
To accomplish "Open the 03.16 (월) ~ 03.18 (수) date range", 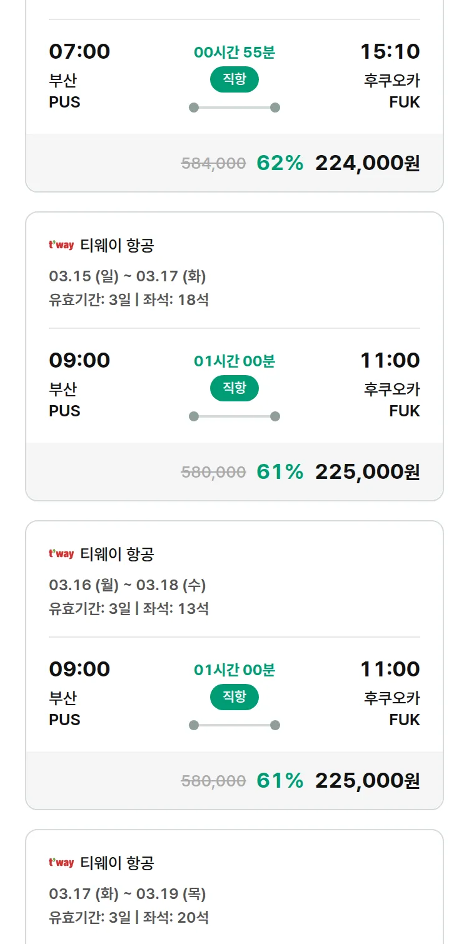I will [x=127, y=585].
